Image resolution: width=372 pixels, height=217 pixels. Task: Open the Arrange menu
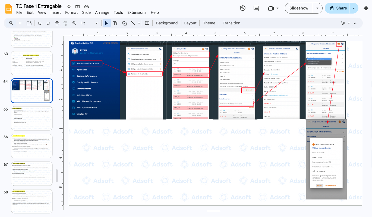(102, 12)
